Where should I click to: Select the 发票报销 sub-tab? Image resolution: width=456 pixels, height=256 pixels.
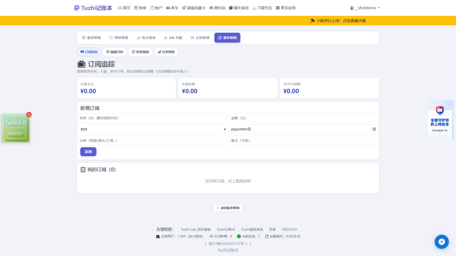pyautogui.click(x=141, y=52)
